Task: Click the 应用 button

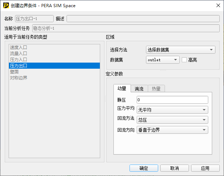Action: pos(205,168)
